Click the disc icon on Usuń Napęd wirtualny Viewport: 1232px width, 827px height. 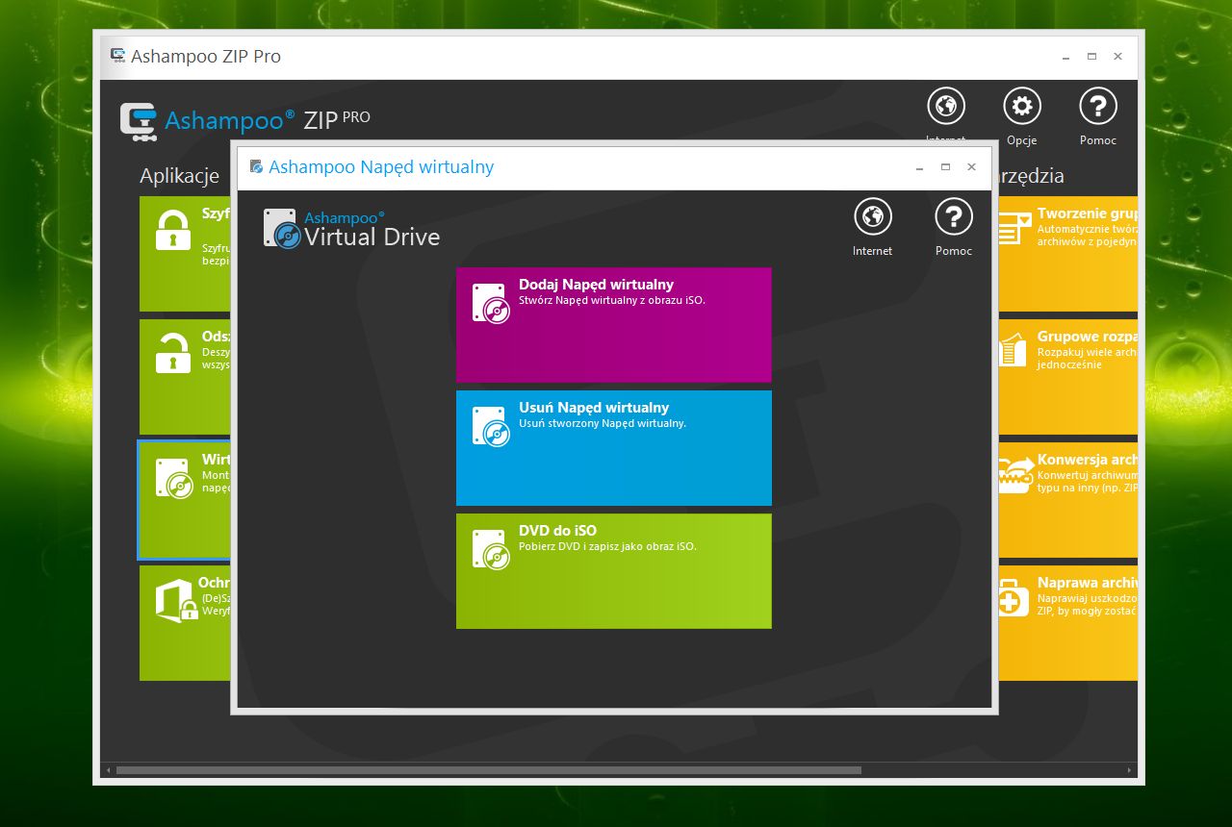point(491,426)
